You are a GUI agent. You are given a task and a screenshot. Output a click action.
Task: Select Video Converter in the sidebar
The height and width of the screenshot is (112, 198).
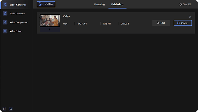coord(17,5)
